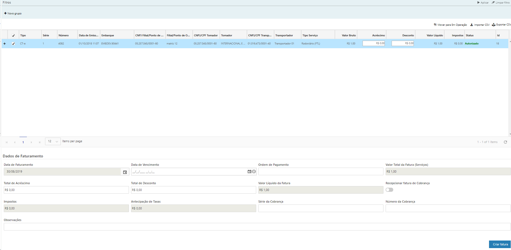The width and height of the screenshot is (511, 250).
Task: Click the Observações text field
Action: [x=257, y=227]
